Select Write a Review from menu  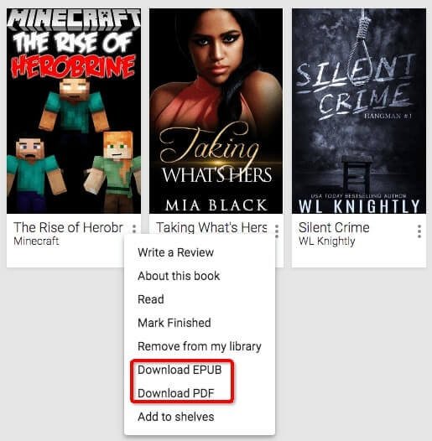tap(175, 252)
